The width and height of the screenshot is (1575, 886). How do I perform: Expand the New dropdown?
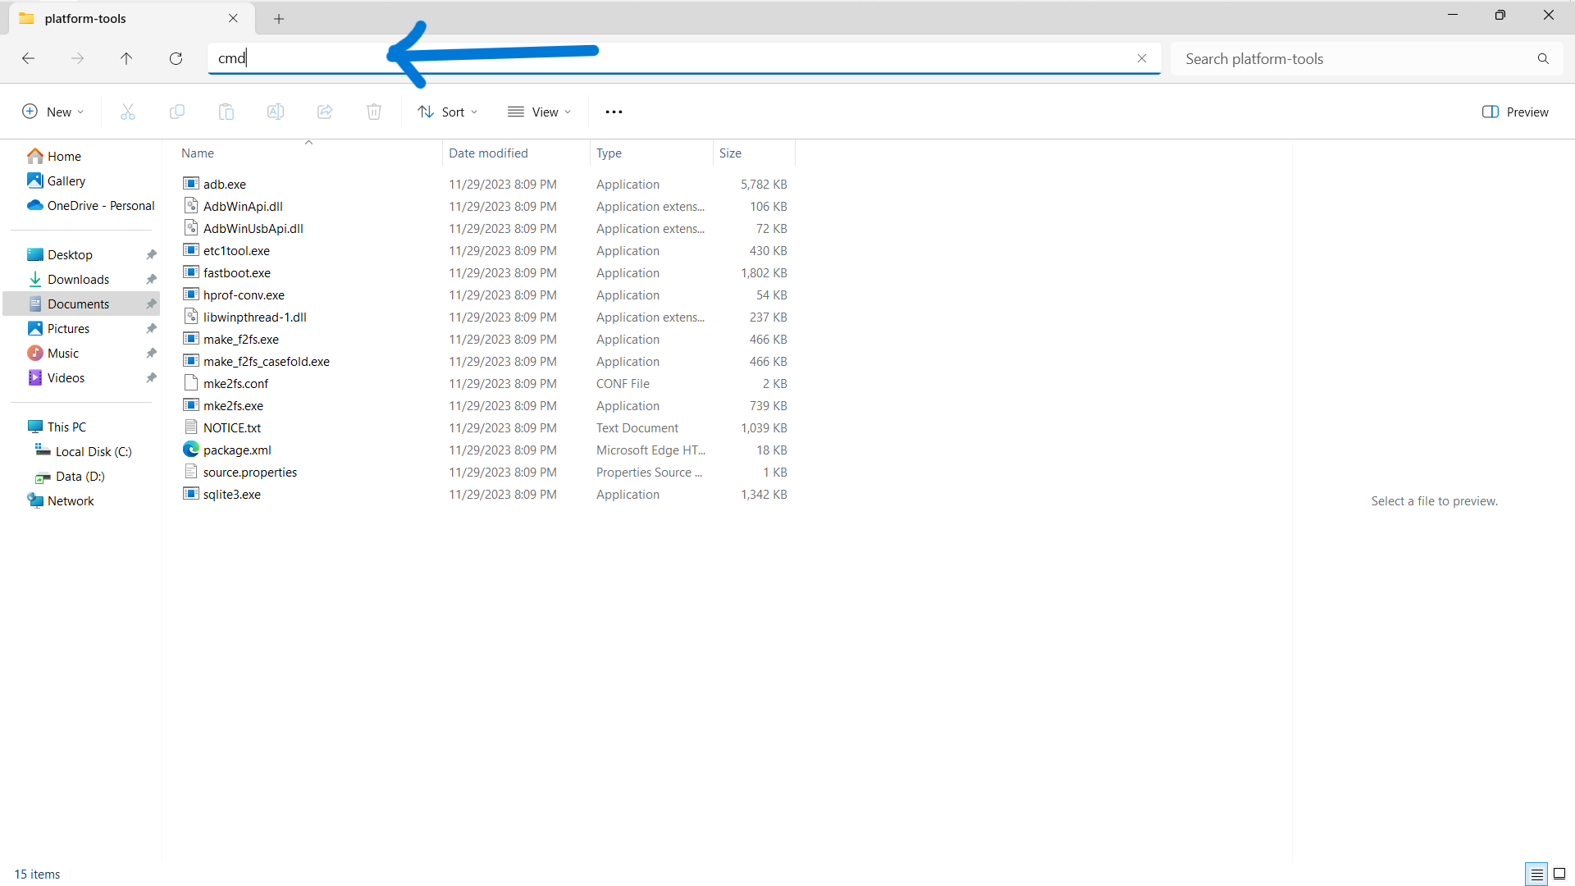coord(53,112)
